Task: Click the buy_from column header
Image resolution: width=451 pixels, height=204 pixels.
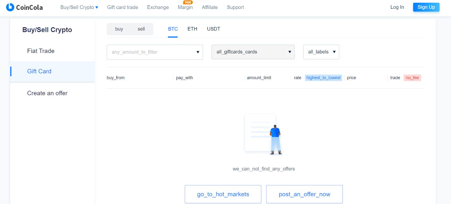Action: 116,78
